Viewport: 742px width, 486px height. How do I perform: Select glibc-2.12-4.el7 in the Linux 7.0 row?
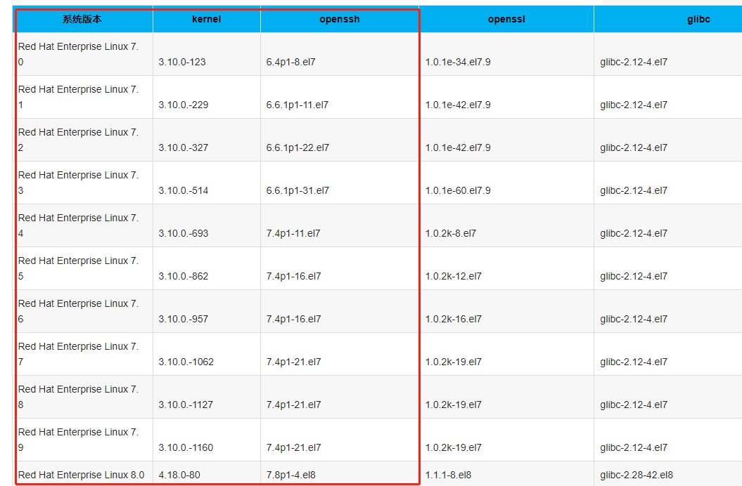click(634, 62)
